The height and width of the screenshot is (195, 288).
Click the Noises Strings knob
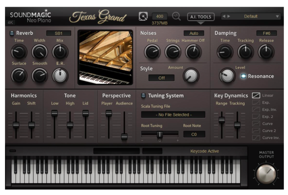(x=173, y=52)
